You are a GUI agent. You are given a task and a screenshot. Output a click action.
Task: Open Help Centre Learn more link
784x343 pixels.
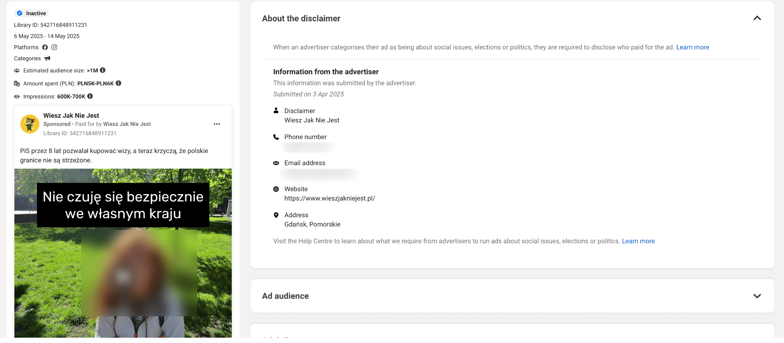pos(638,241)
